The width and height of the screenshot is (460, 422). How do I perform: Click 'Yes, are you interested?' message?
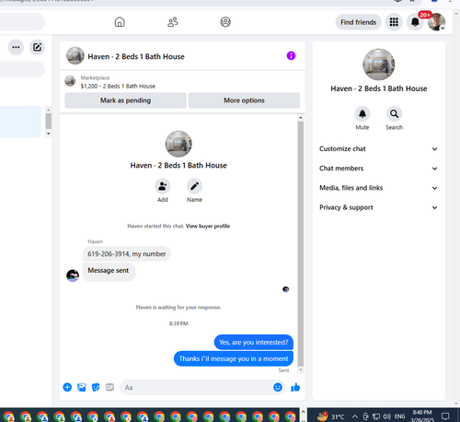pyautogui.click(x=254, y=342)
